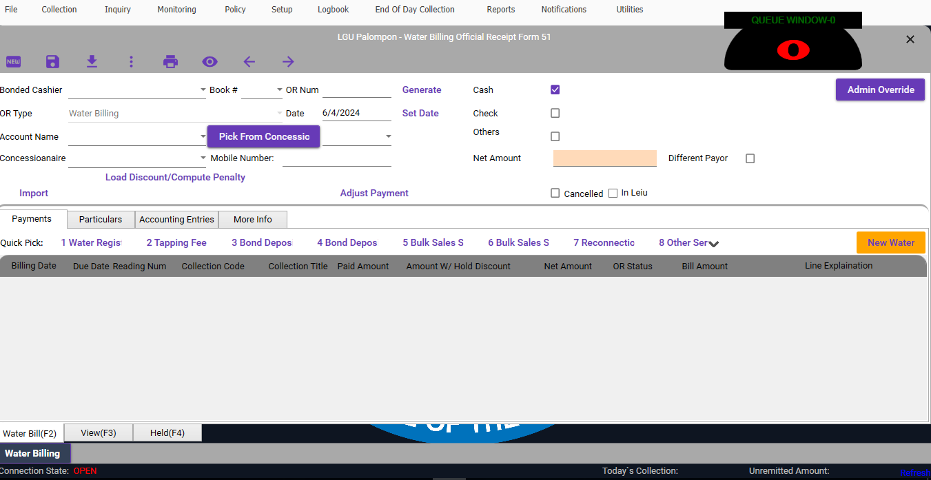Expand the Bonded Cashier dropdown
This screenshot has width=931, height=480.
203,90
